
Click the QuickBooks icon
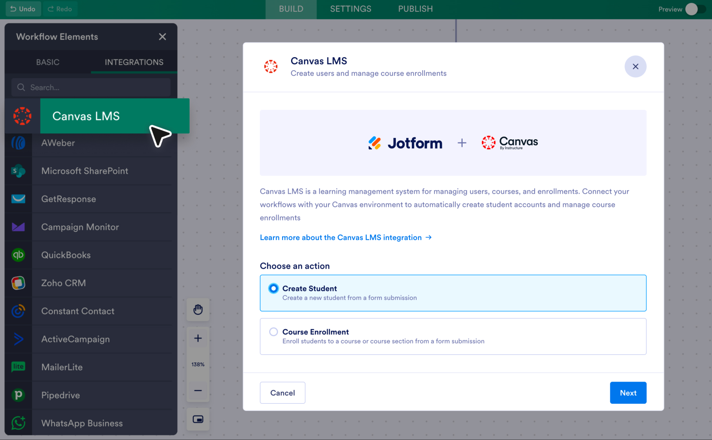[x=18, y=255]
